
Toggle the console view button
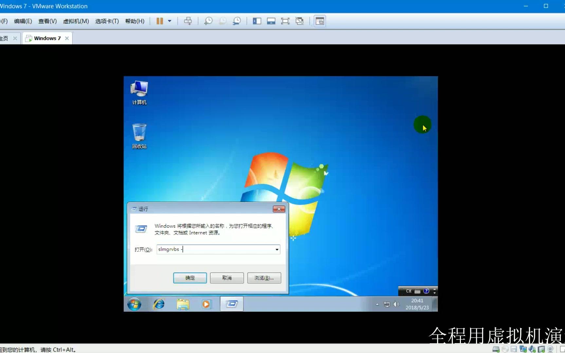pyautogui.click(x=320, y=21)
